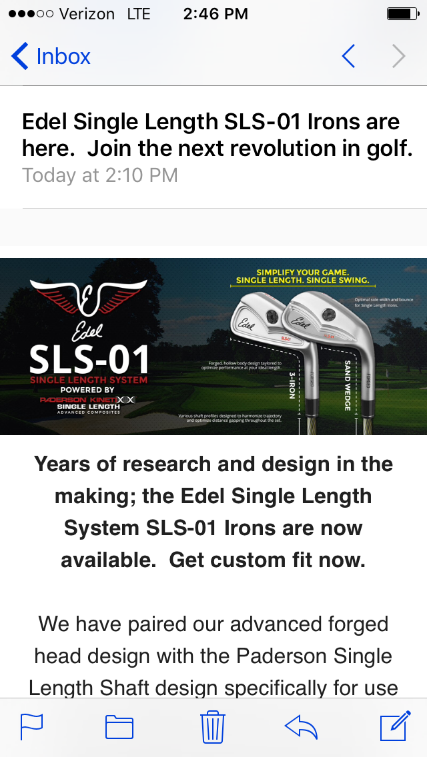The width and height of the screenshot is (427, 757).
Task: Tap the email subject about Edel SLS-01 Irons
Action: click(217, 135)
